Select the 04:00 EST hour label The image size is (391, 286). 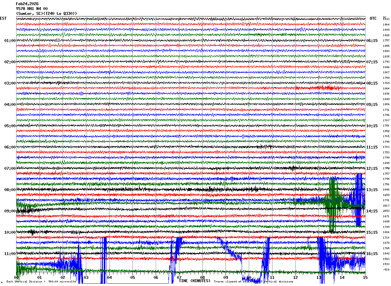pos(10,105)
